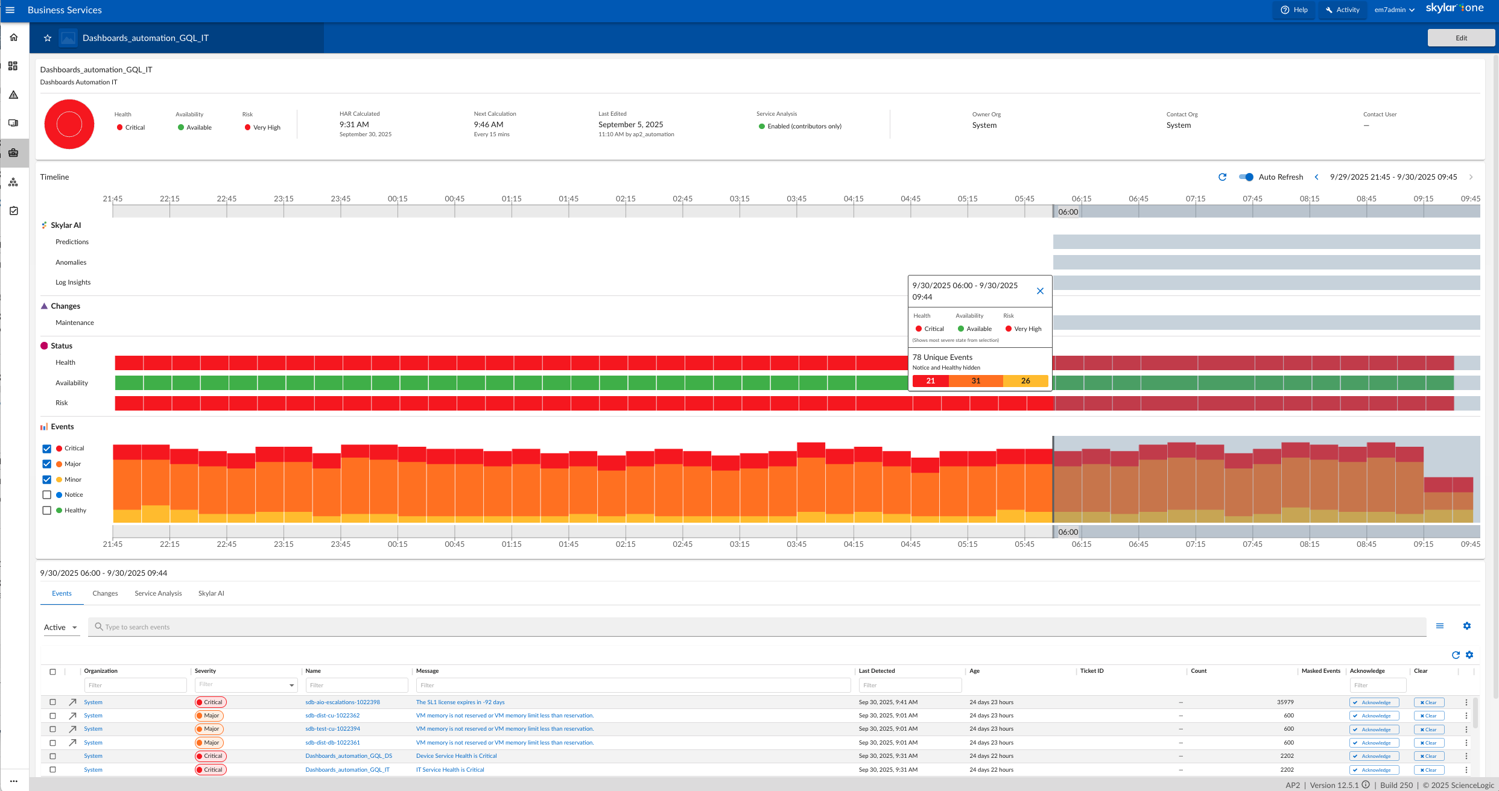
Task: Click the Home icon in left sidebar
Action: 13,37
